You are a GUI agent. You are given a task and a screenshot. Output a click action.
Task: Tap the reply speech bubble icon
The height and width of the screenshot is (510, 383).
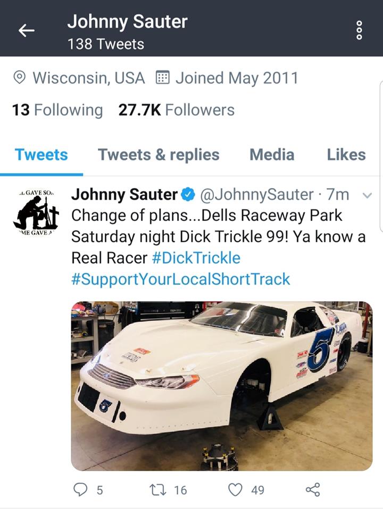(x=80, y=489)
